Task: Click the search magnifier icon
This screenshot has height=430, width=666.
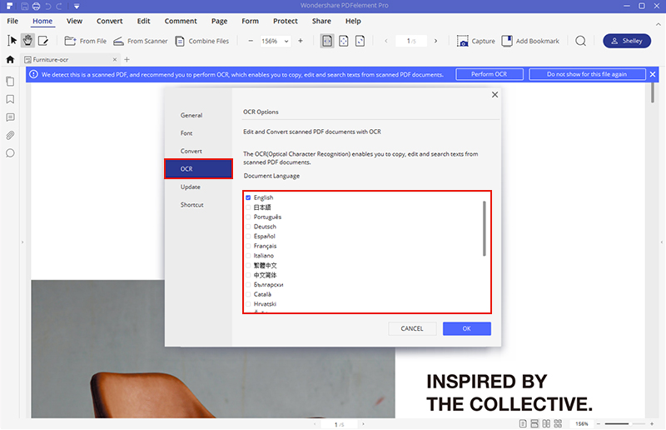Action: (x=580, y=41)
